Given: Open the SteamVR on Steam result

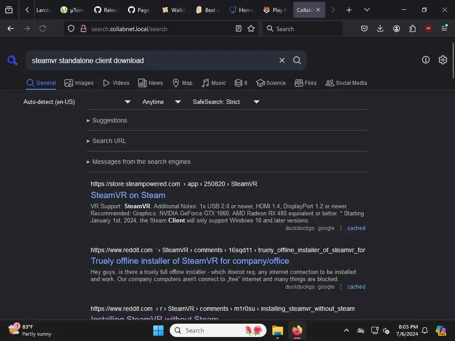Looking at the screenshot, I should coord(128,195).
